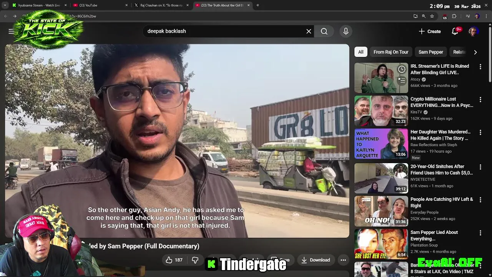
Task: Click the browser zoom magnifier icon
Action: (x=424, y=16)
